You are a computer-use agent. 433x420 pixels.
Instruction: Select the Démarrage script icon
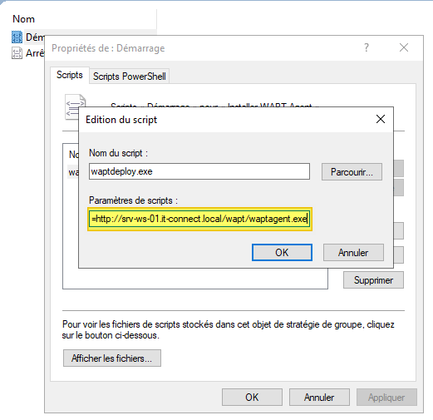(17, 37)
